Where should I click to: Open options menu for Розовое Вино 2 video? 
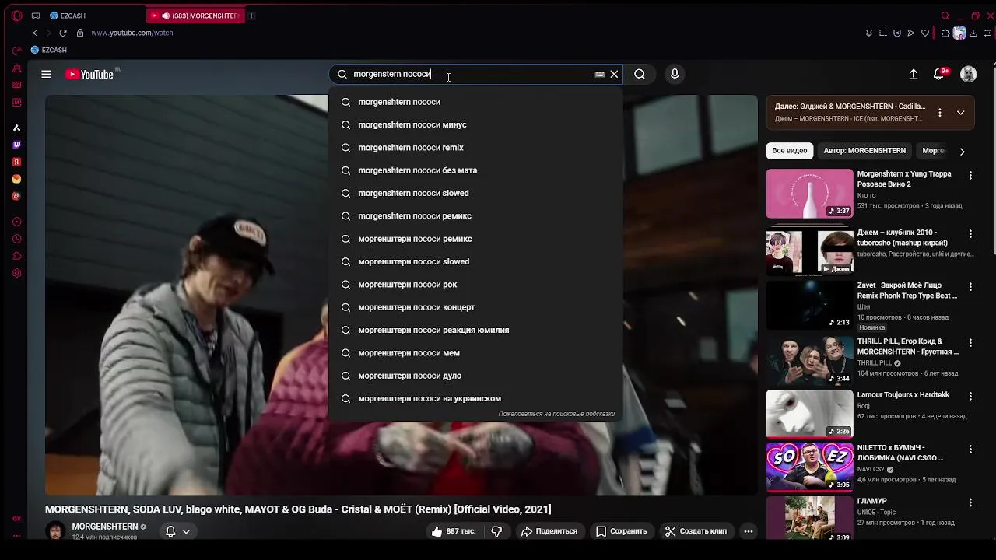point(970,176)
